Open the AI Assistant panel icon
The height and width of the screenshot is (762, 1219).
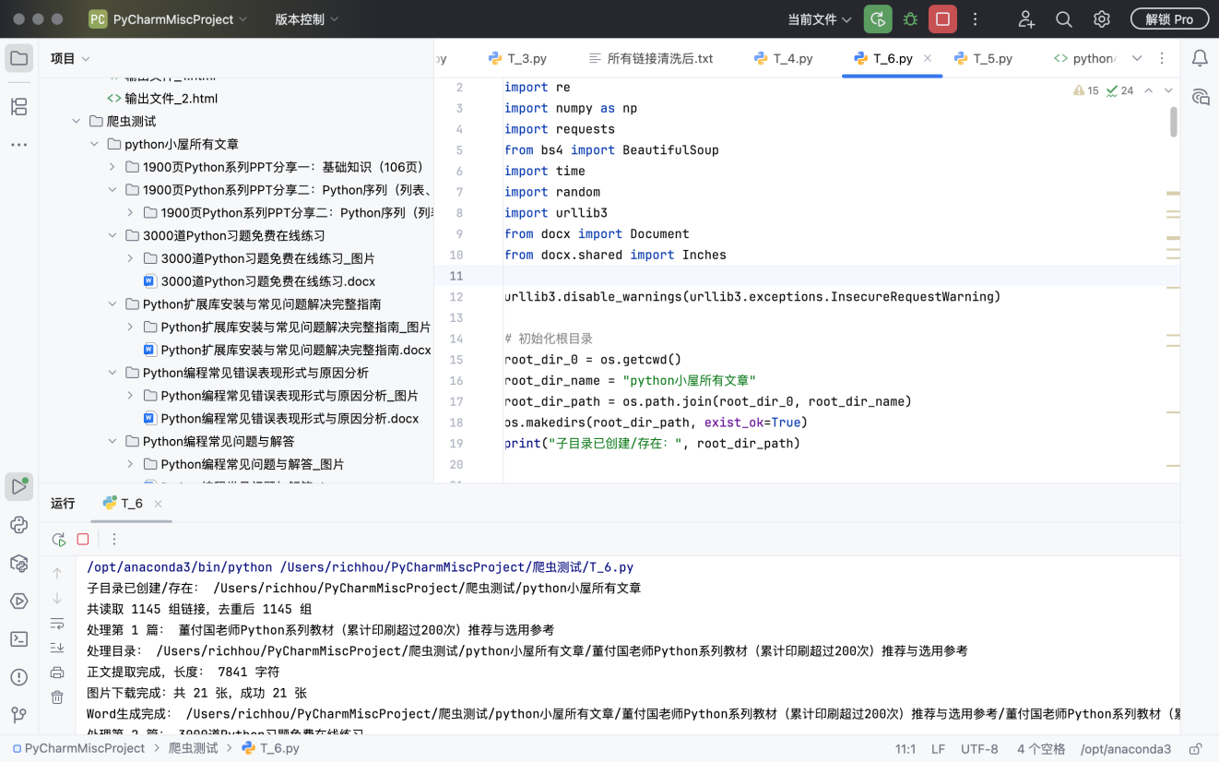pos(1200,98)
